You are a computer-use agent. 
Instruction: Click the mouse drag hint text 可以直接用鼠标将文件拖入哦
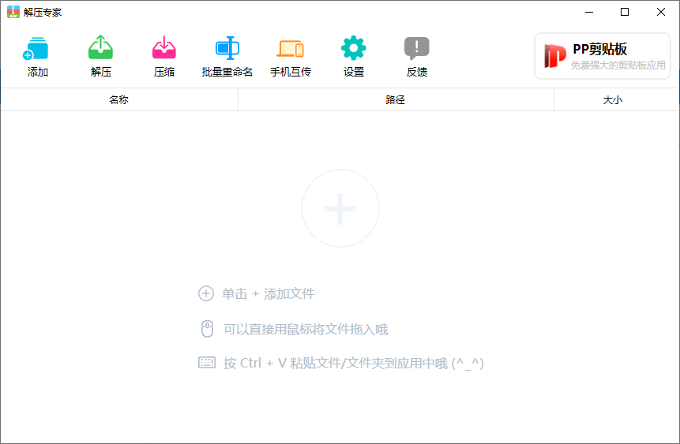pyautogui.click(x=306, y=329)
